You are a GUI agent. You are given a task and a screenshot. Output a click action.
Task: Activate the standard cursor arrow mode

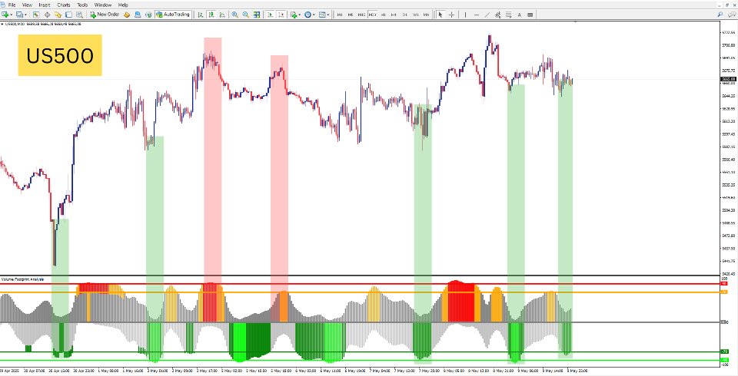(440, 15)
